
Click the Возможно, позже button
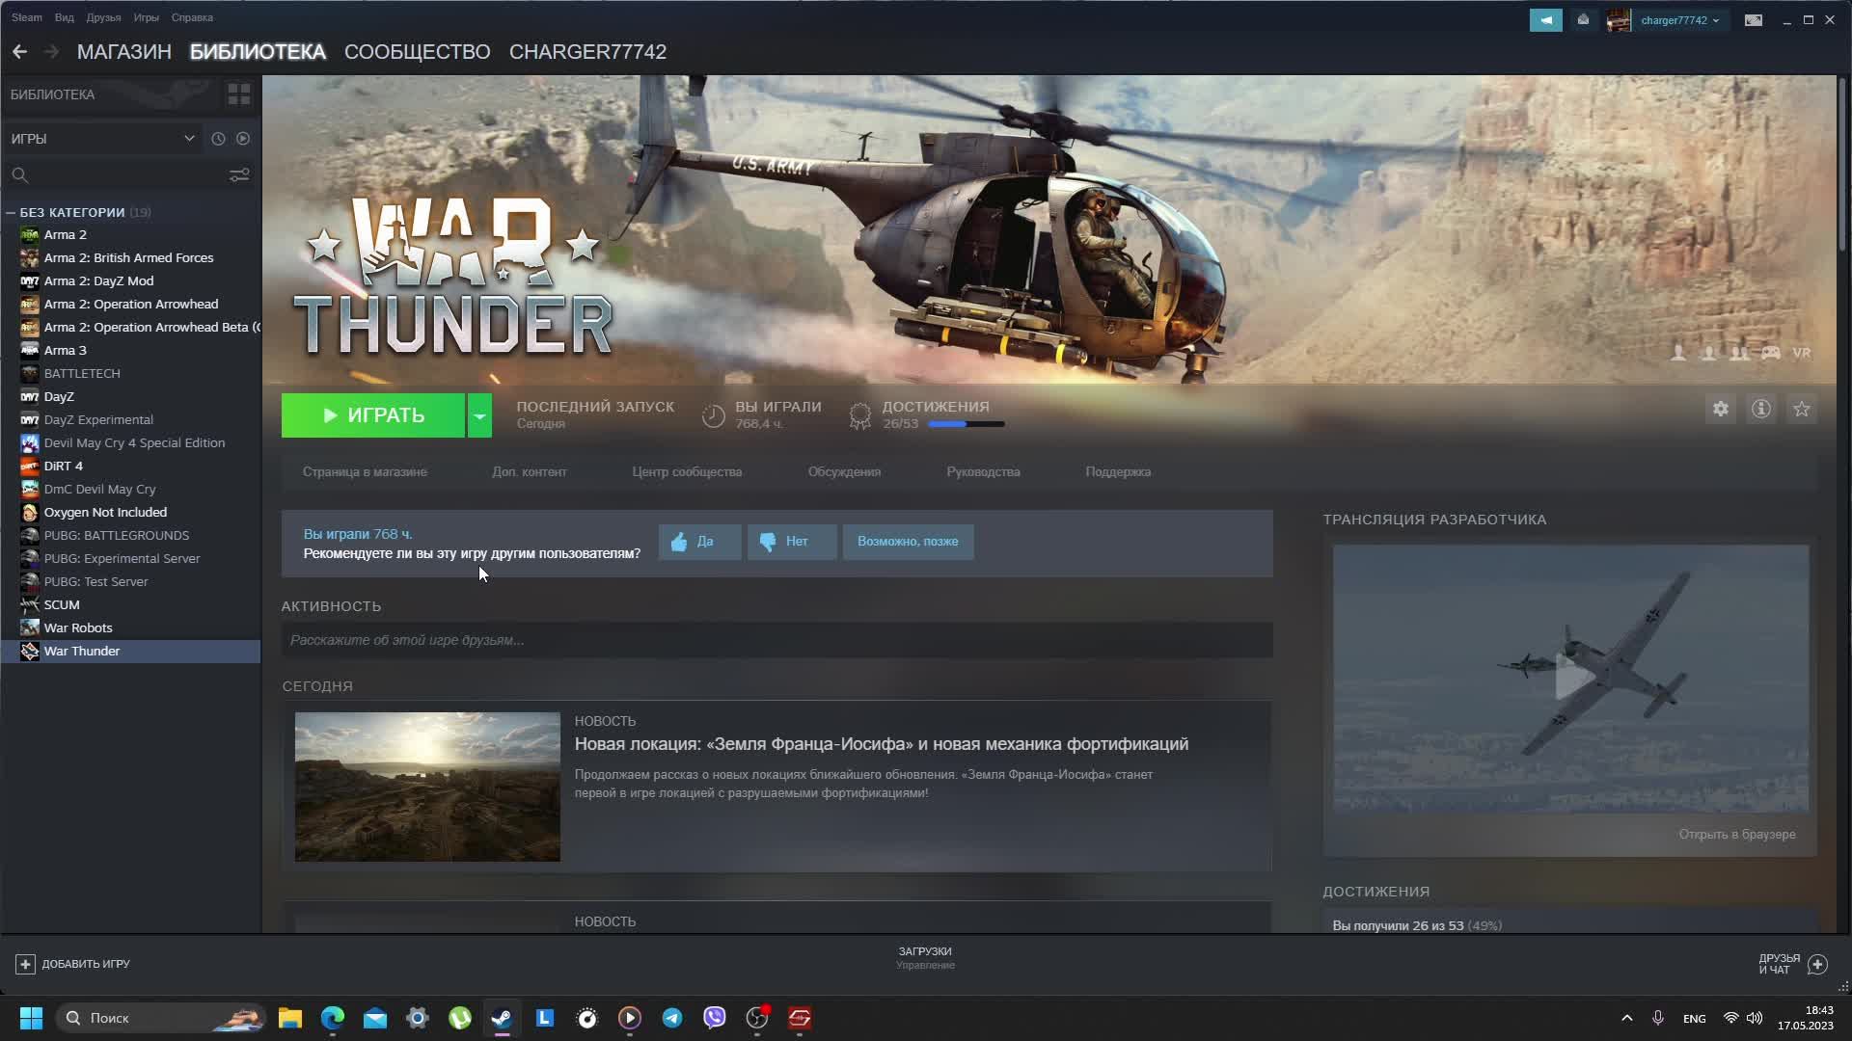(908, 542)
